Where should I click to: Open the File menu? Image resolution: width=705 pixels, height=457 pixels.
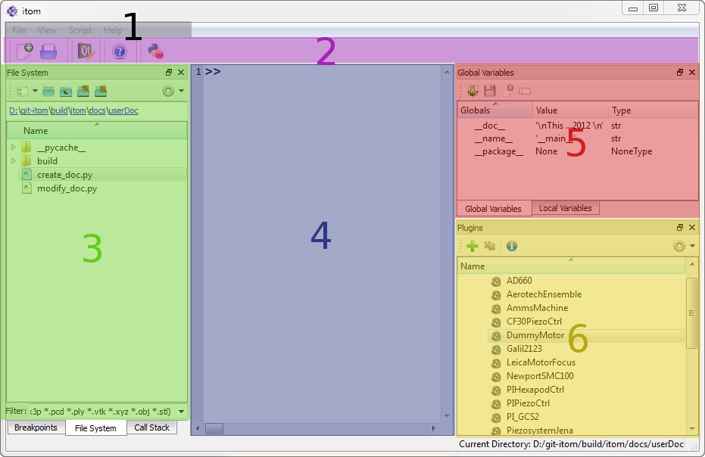(17, 30)
